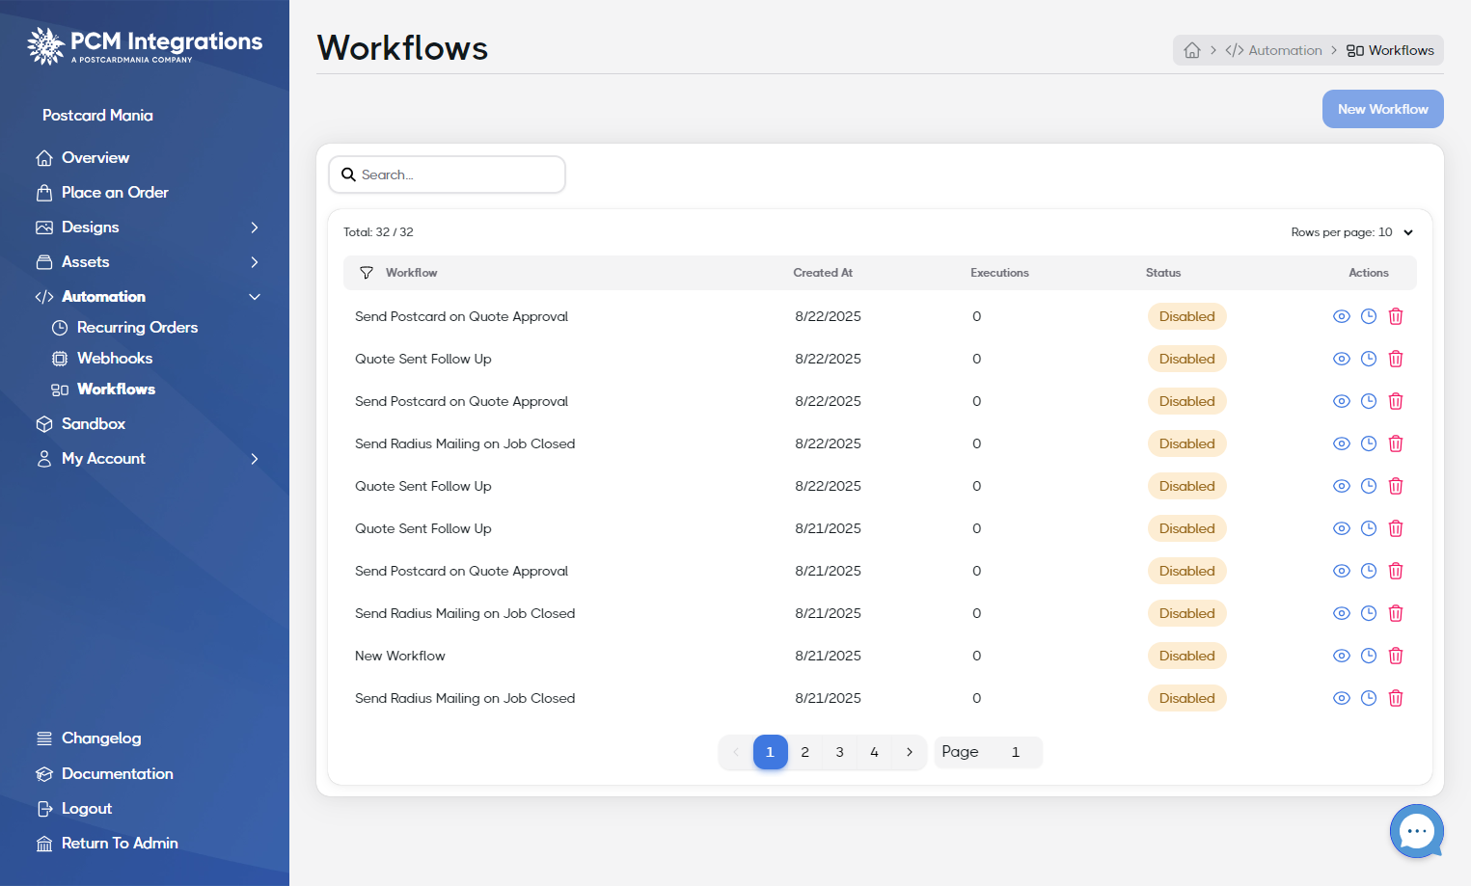The height and width of the screenshot is (886, 1471).
Task: Collapse the Automation section chevron
Action: [x=255, y=297]
